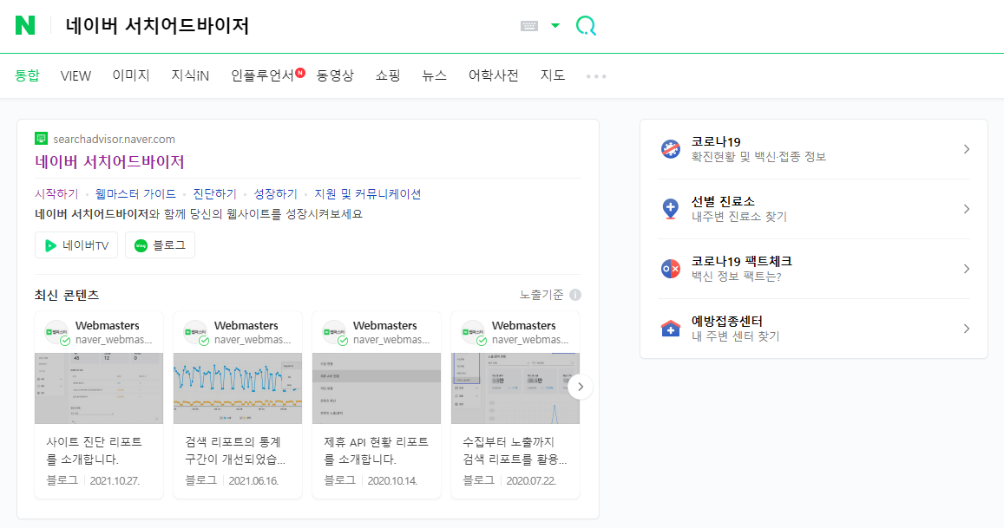Click the Webmasters name on 2021.06.16. card
This screenshot has height=528, width=1004.
(x=246, y=326)
